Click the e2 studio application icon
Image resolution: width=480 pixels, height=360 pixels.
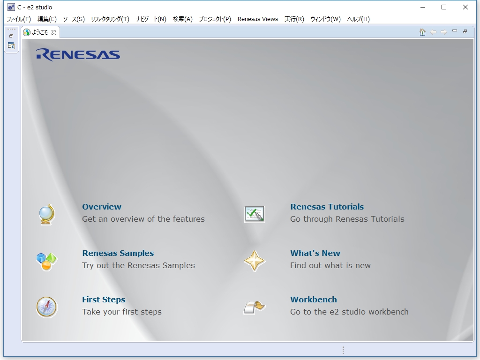click(11, 7)
